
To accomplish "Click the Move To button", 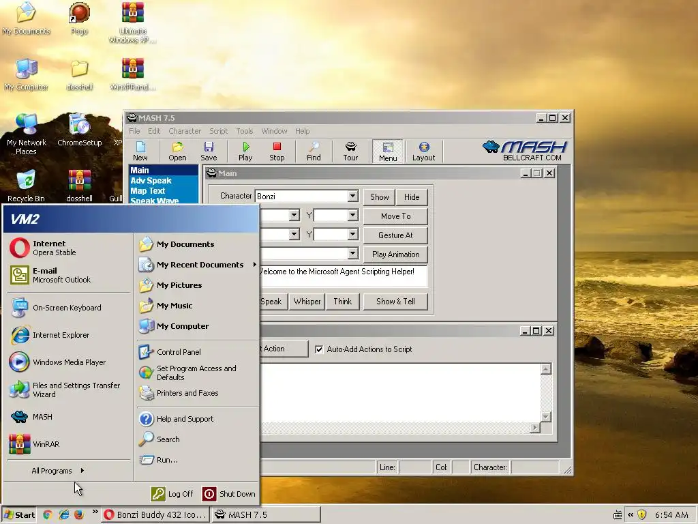I will click(x=396, y=216).
